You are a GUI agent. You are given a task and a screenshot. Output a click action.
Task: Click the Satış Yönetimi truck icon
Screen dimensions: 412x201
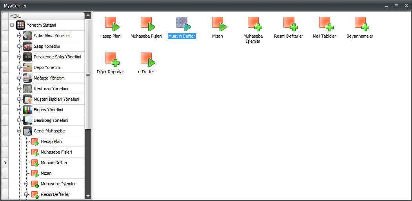click(x=27, y=46)
